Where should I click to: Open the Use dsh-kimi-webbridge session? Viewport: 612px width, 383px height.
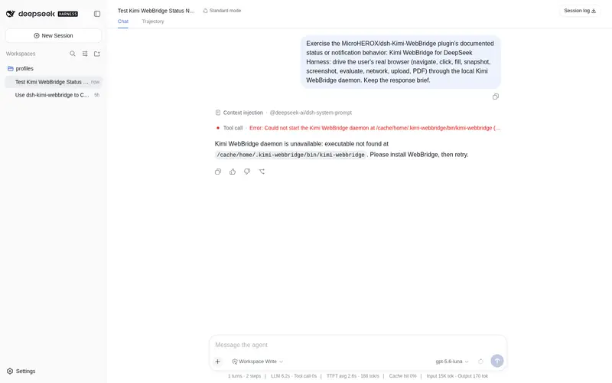point(54,95)
